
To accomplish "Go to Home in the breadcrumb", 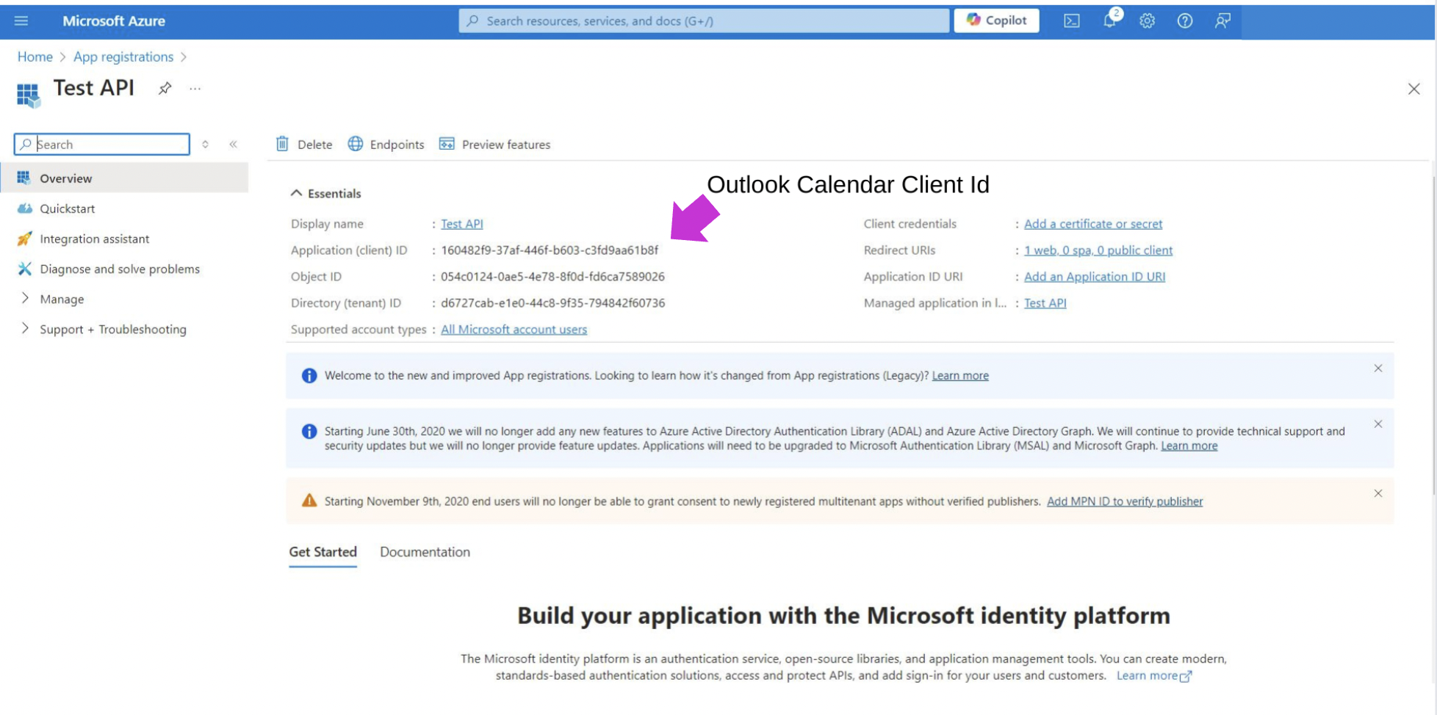I will pyautogui.click(x=35, y=57).
